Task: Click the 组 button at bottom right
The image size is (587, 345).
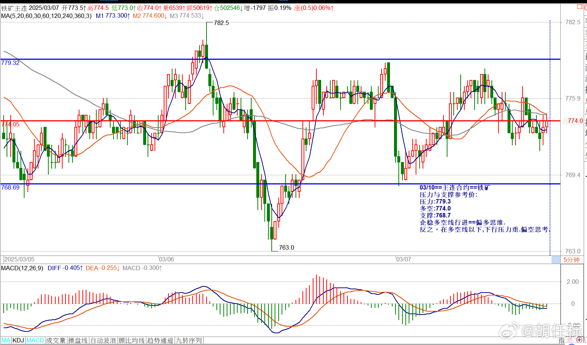Action: click(x=570, y=341)
